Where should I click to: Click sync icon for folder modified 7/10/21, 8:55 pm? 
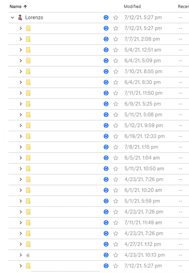pos(106,71)
